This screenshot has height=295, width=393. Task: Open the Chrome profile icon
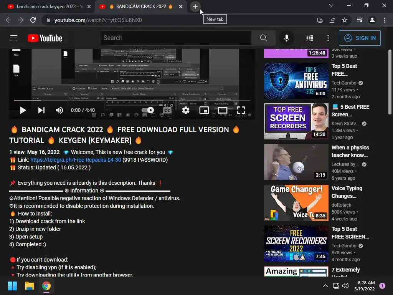tap(372, 20)
